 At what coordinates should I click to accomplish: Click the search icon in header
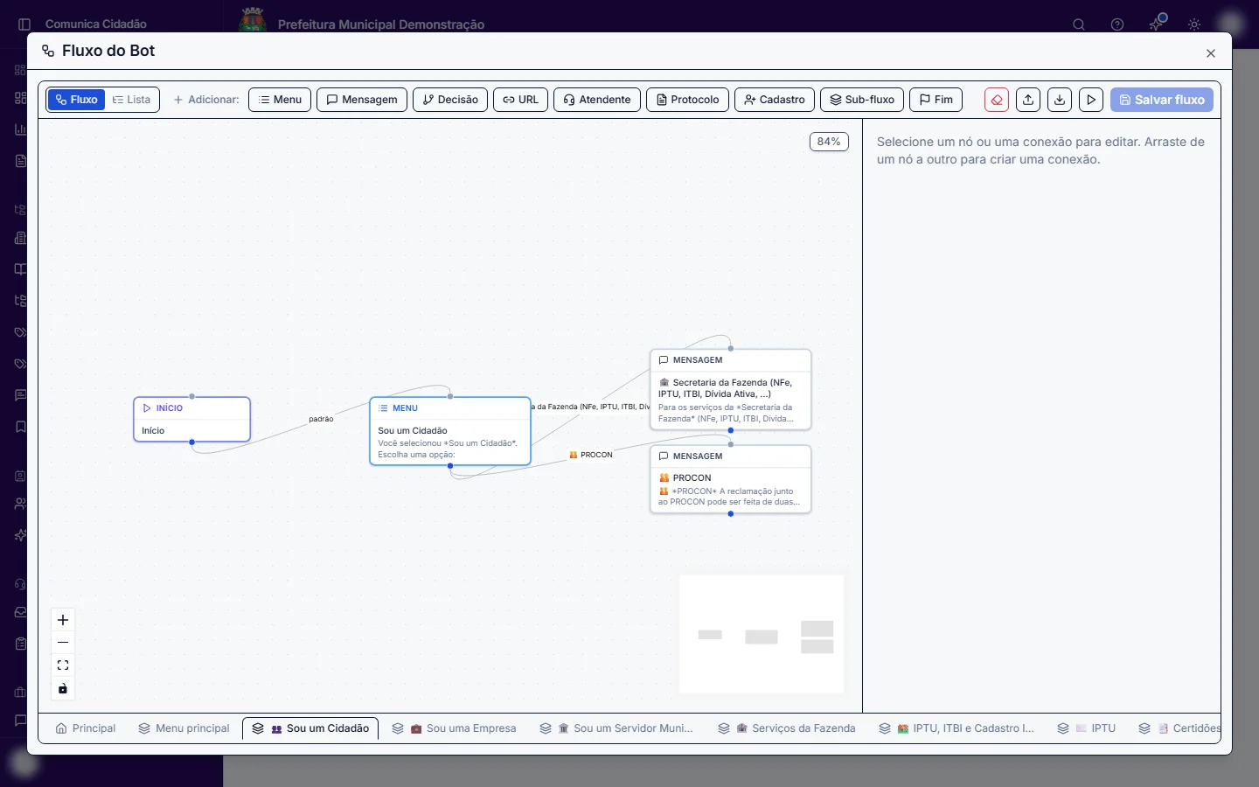pyautogui.click(x=1079, y=24)
